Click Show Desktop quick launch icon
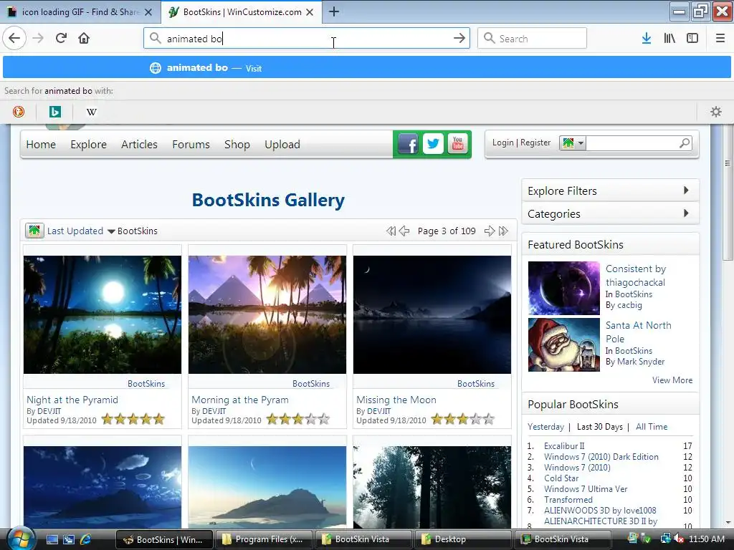This screenshot has width=734, height=550. pos(52,539)
